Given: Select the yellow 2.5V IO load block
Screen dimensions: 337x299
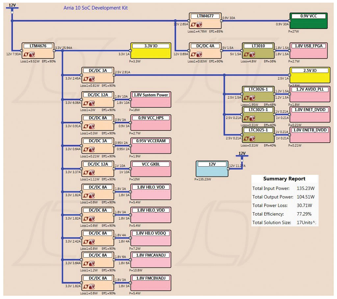Looking at the screenshot, I should click(310, 75).
